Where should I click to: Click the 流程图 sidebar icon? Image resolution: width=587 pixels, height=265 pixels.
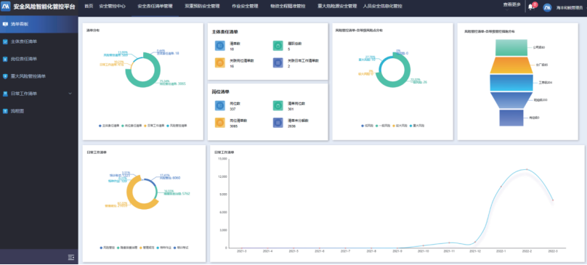coord(5,111)
